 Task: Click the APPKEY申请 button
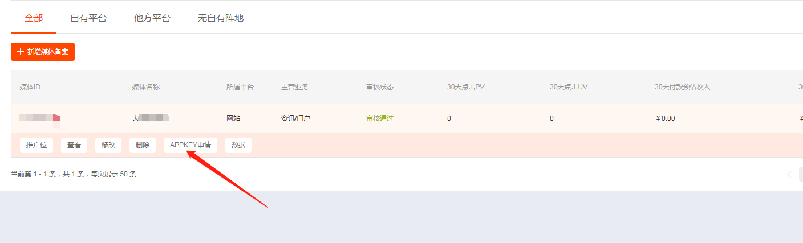[190, 145]
